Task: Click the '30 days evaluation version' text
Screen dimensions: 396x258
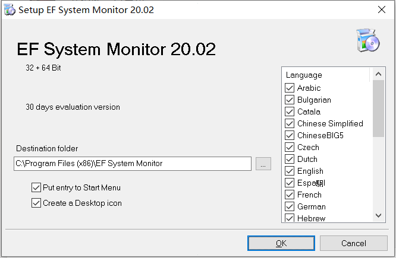Action: 73,107
